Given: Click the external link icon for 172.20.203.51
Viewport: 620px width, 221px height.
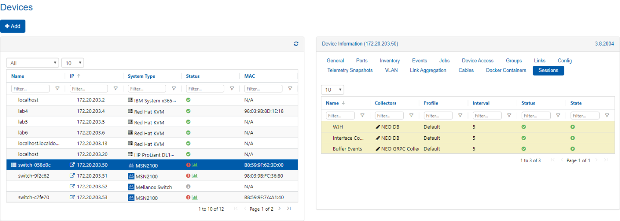Looking at the screenshot, I should click(72, 176).
